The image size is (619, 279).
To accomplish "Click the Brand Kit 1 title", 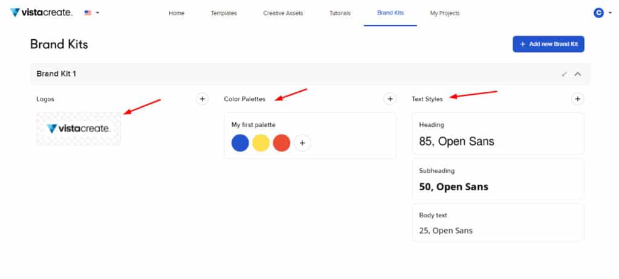I will click(56, 74).
